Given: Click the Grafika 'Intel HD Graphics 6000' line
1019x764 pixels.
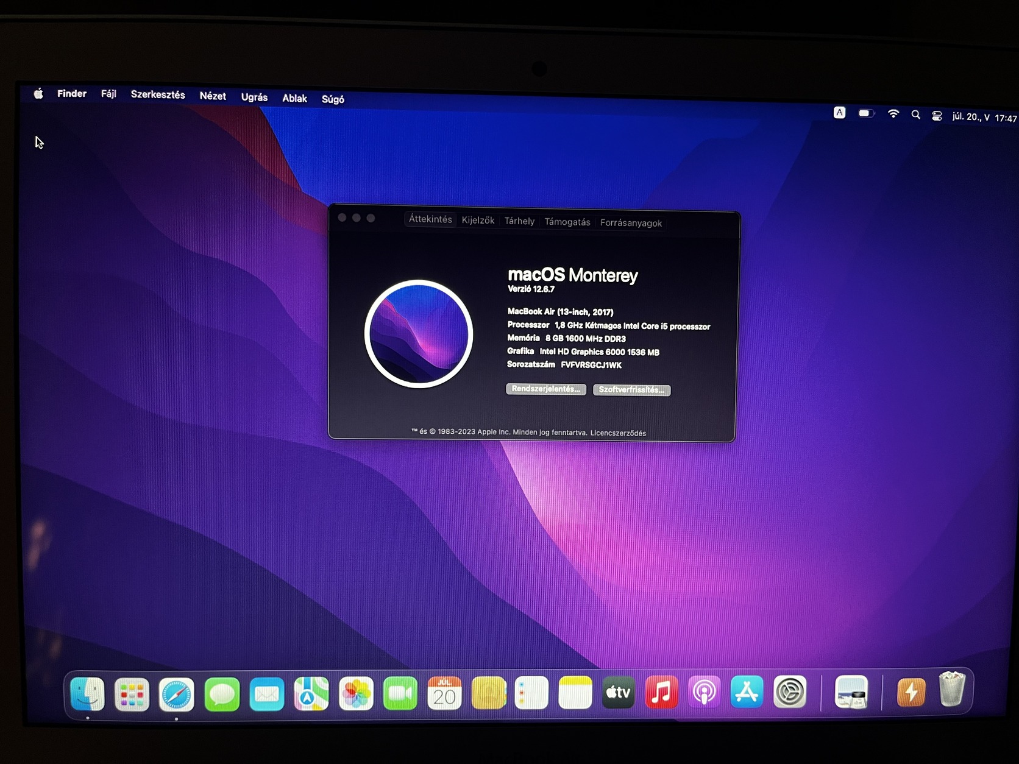Looking at the screenshot, I should (x=583, y=352).
